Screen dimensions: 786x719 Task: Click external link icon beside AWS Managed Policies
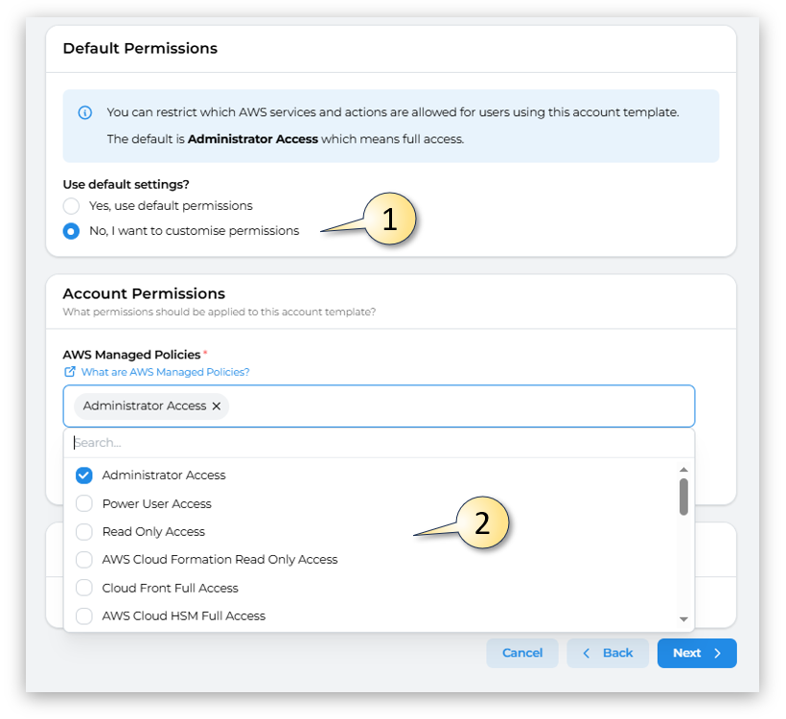[69, 372]
